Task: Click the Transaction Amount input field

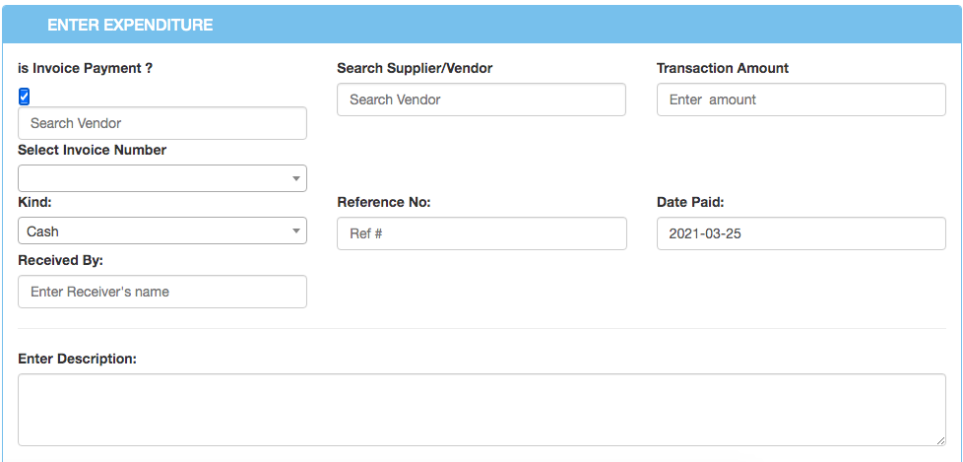Action: tap(801, 99)
